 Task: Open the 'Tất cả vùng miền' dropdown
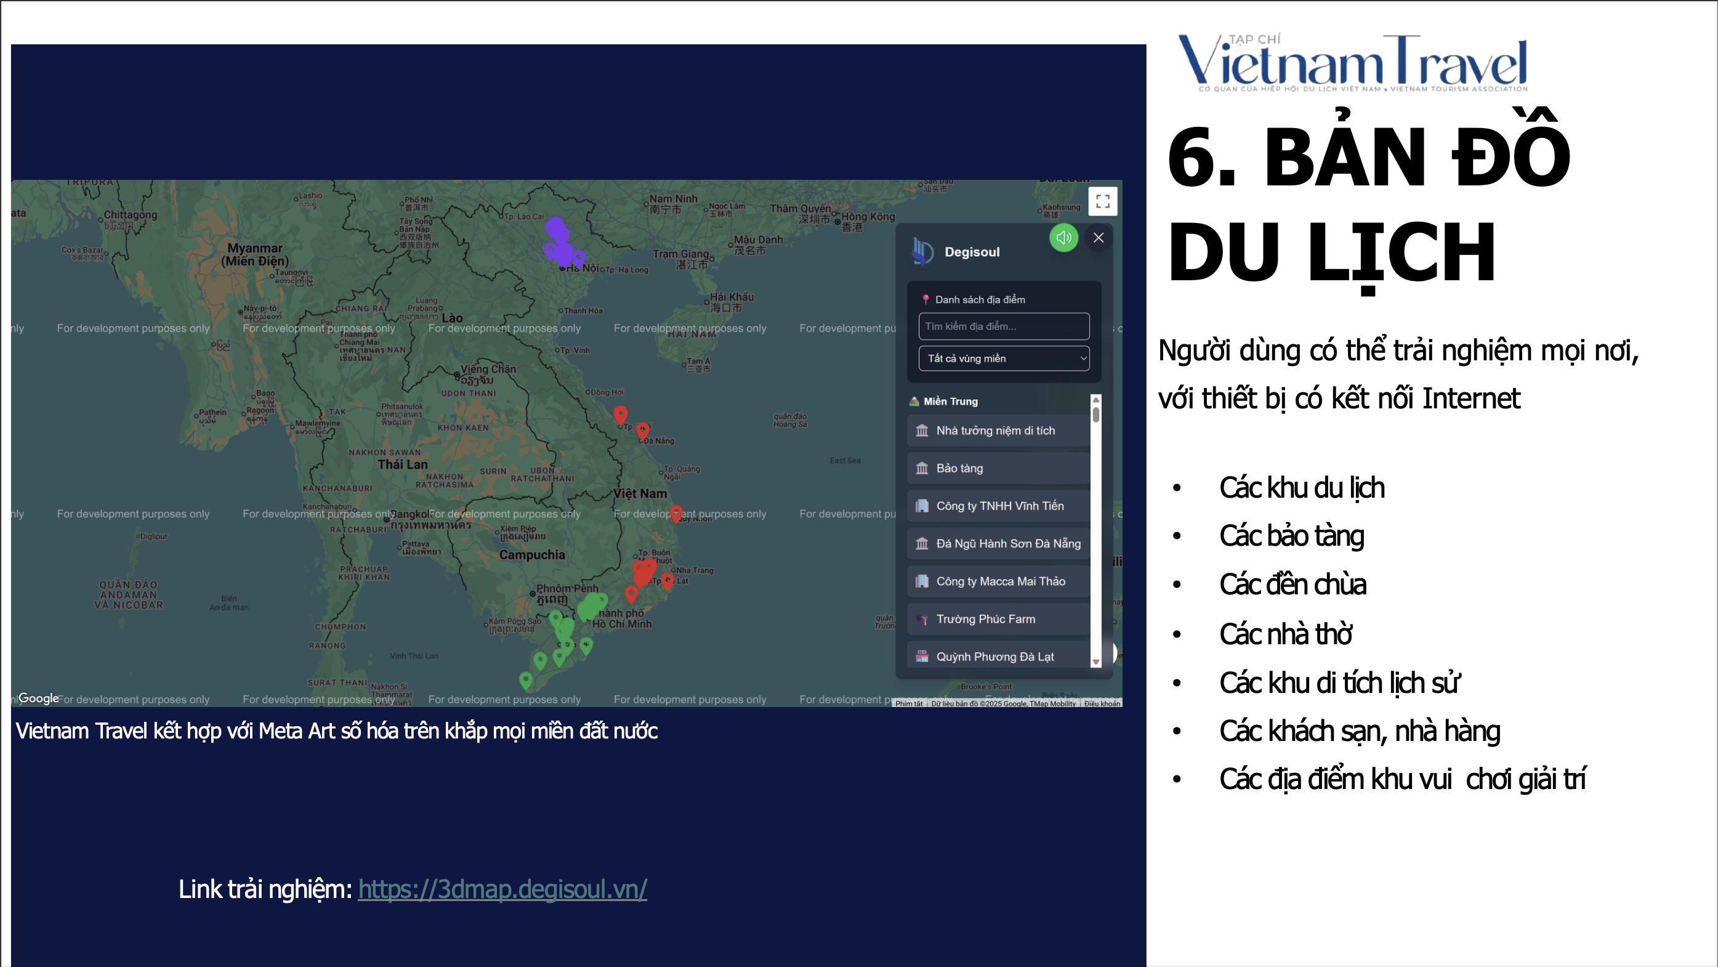1004,358
